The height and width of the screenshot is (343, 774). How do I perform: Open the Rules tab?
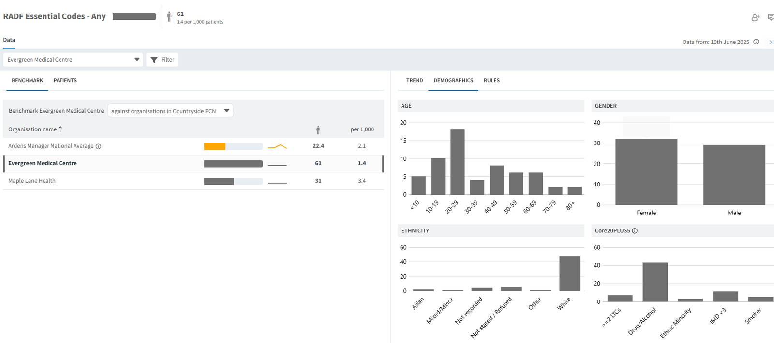491,81
